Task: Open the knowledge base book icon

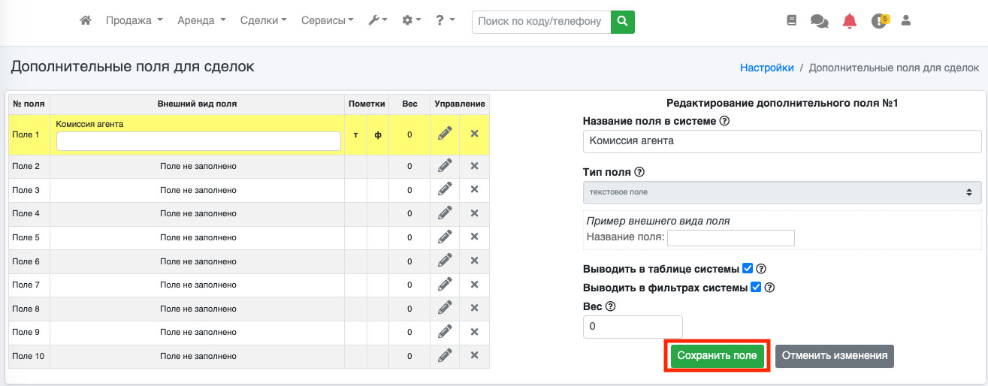Action: coord(791,21)
